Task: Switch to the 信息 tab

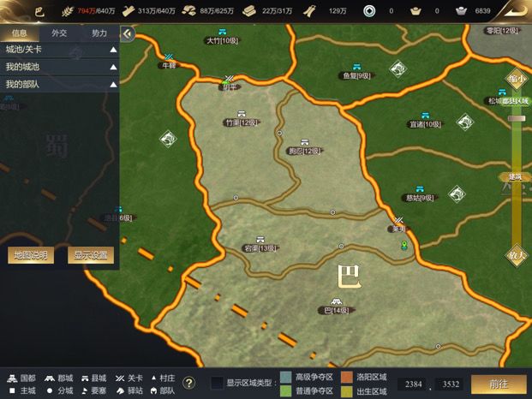Action: point(20,33)
